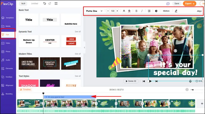
Task: Skip to the previous scene
Action: click(144, 81)
